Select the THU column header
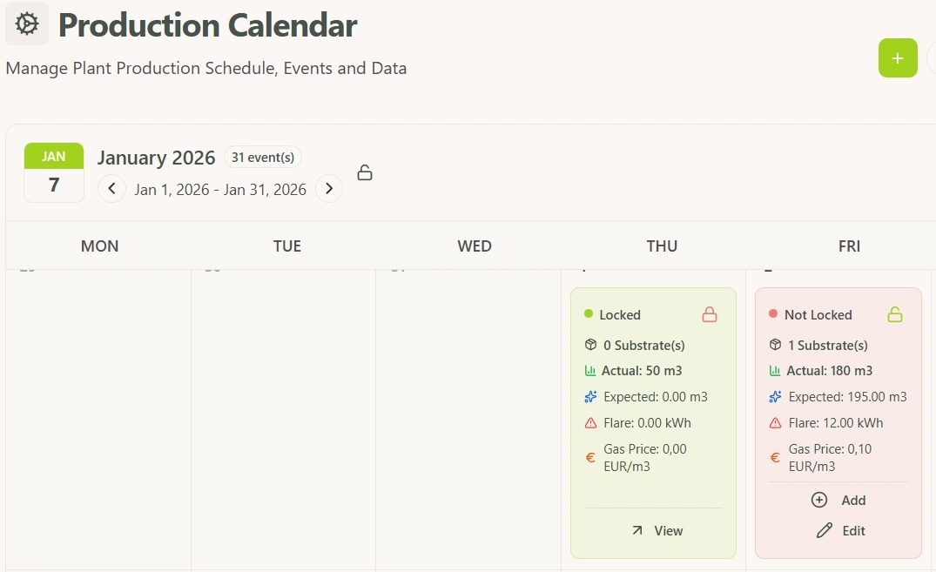 [662, 246]
